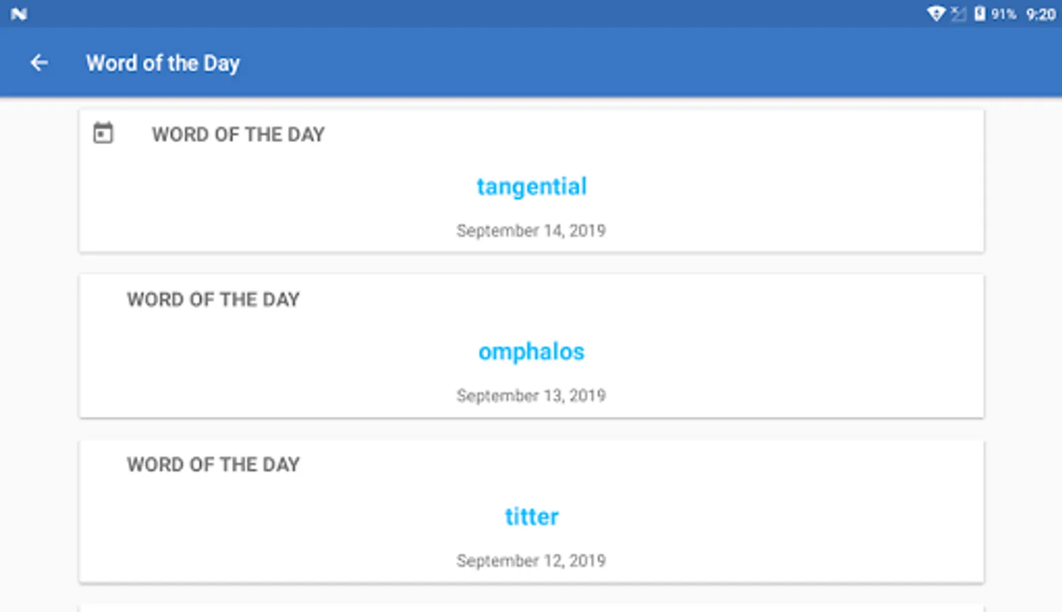Click the heading beside the calendar icon
The height and width of the screenshot is (612, 1062).
[x=238, y=135]
